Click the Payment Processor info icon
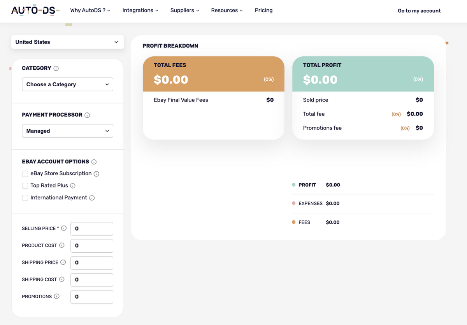The height and width of the screenshot is (325, 467). point(87,115)
